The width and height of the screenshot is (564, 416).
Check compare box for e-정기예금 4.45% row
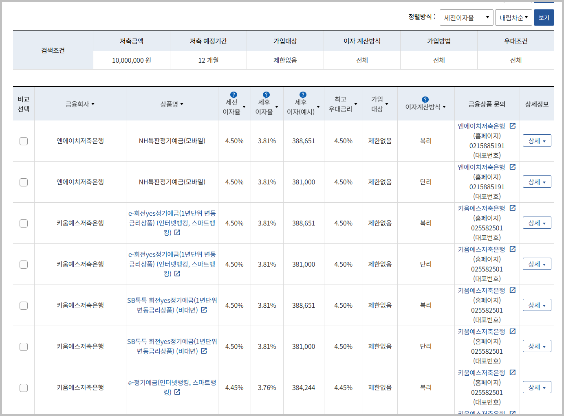tap(24, 388)
